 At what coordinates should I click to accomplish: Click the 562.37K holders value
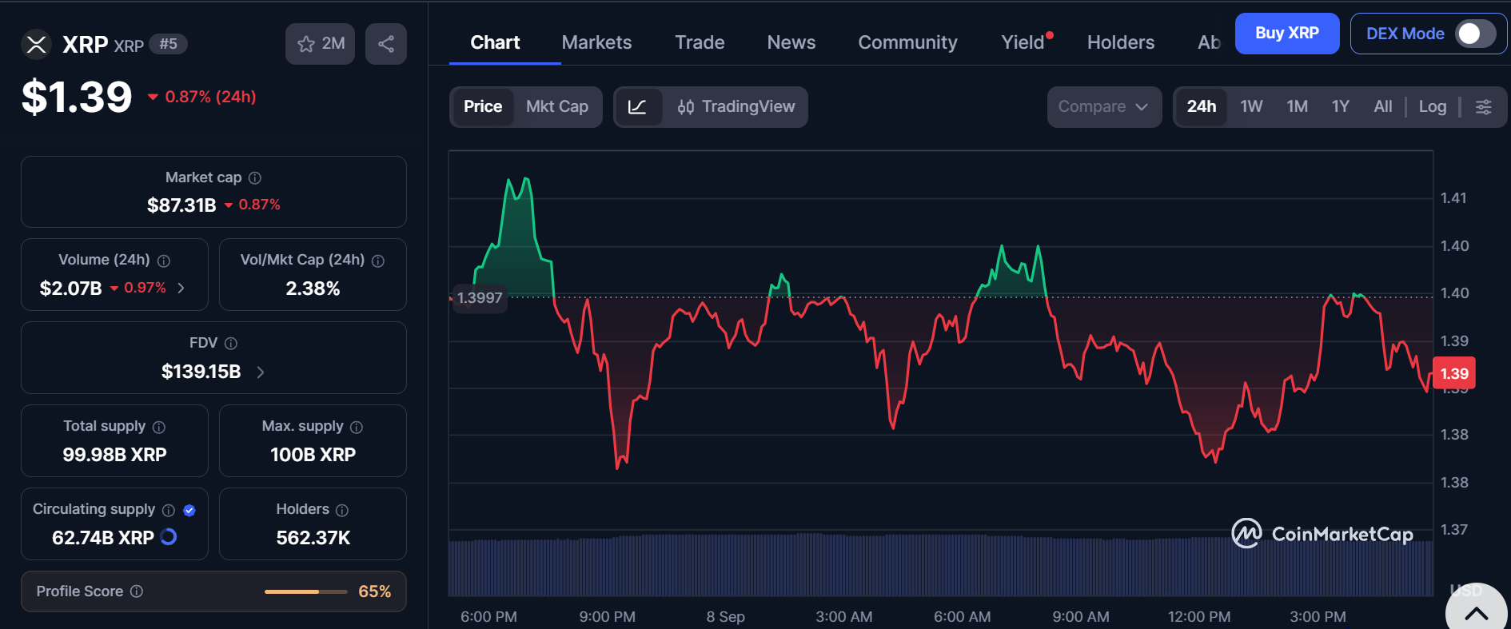click(x=313, y=538)
